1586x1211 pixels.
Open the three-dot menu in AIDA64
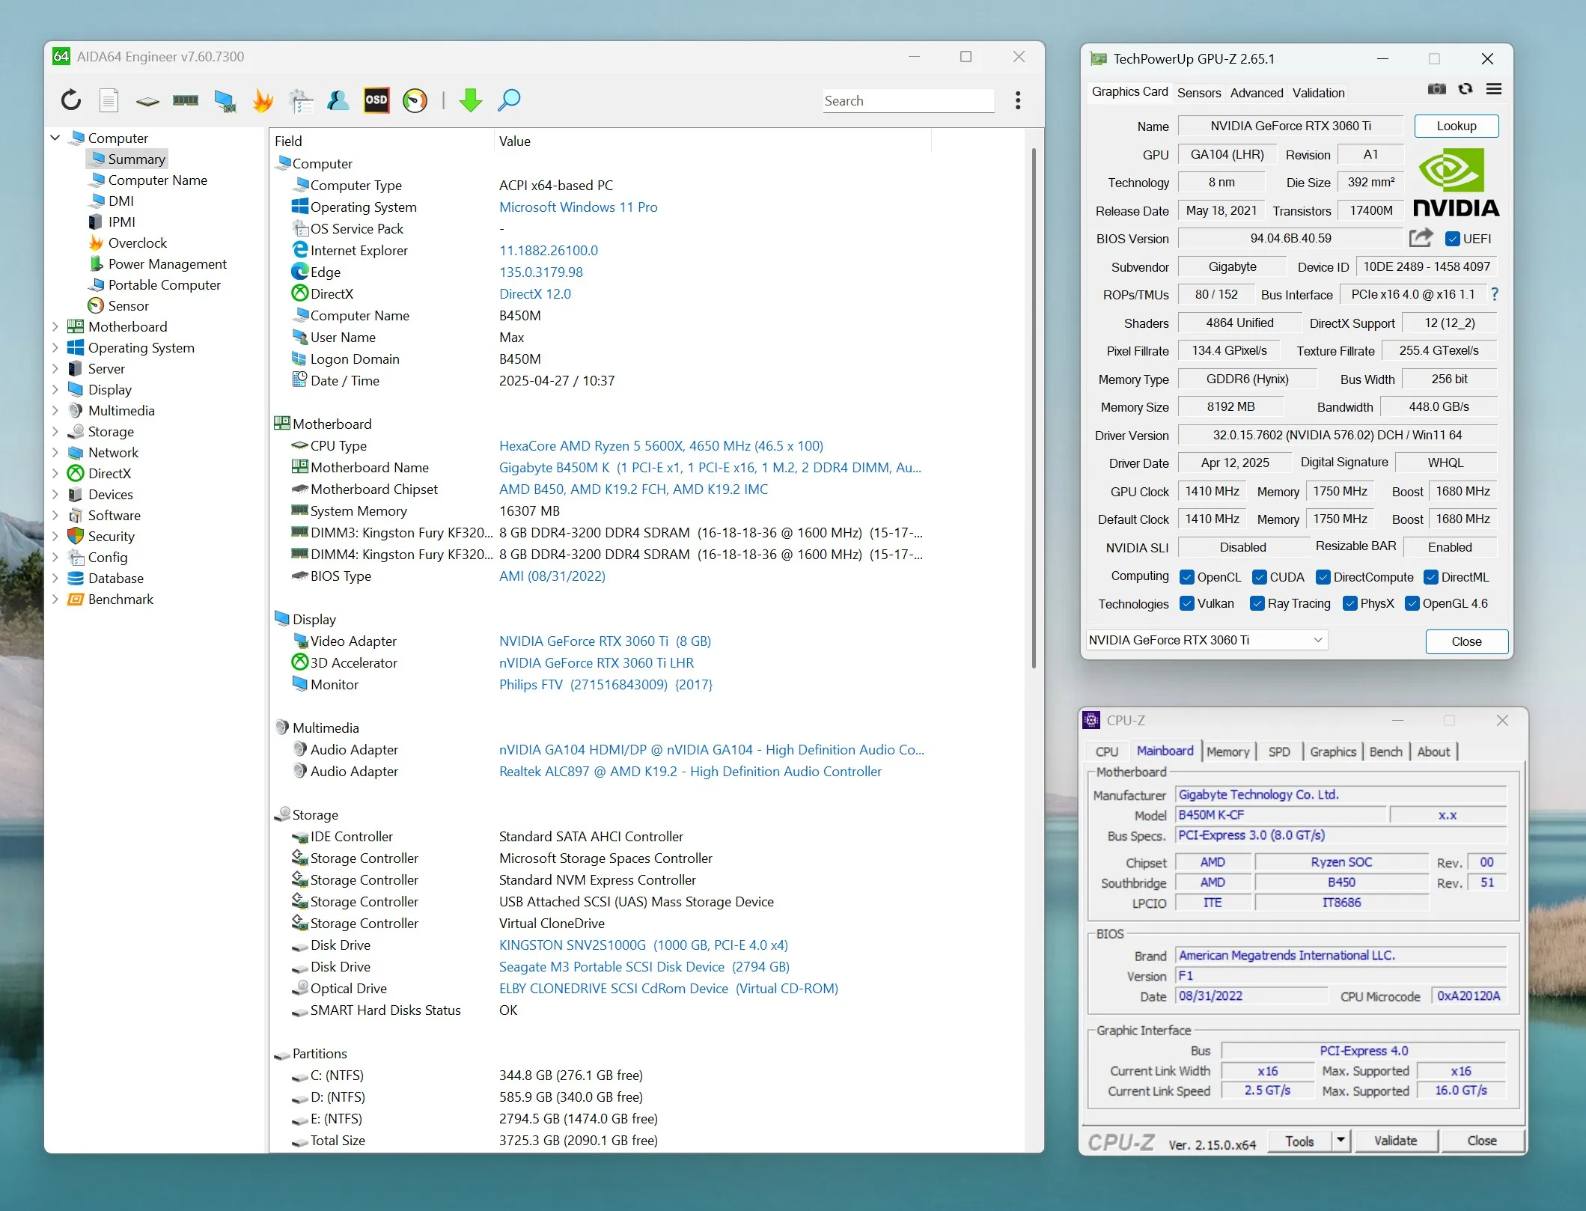point(1018,100)
